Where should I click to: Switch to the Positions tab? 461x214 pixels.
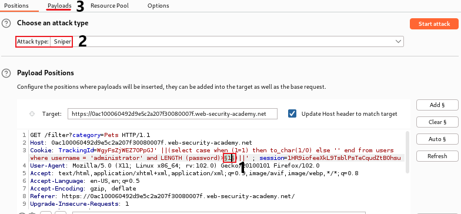pyautogui.click(x=16, y=6)
